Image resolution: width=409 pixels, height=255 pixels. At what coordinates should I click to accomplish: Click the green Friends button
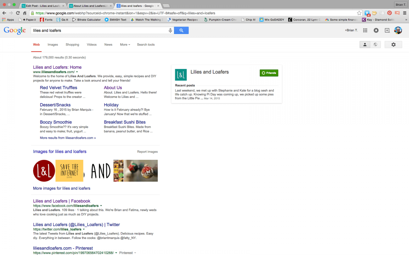click(x=269, y=73)
